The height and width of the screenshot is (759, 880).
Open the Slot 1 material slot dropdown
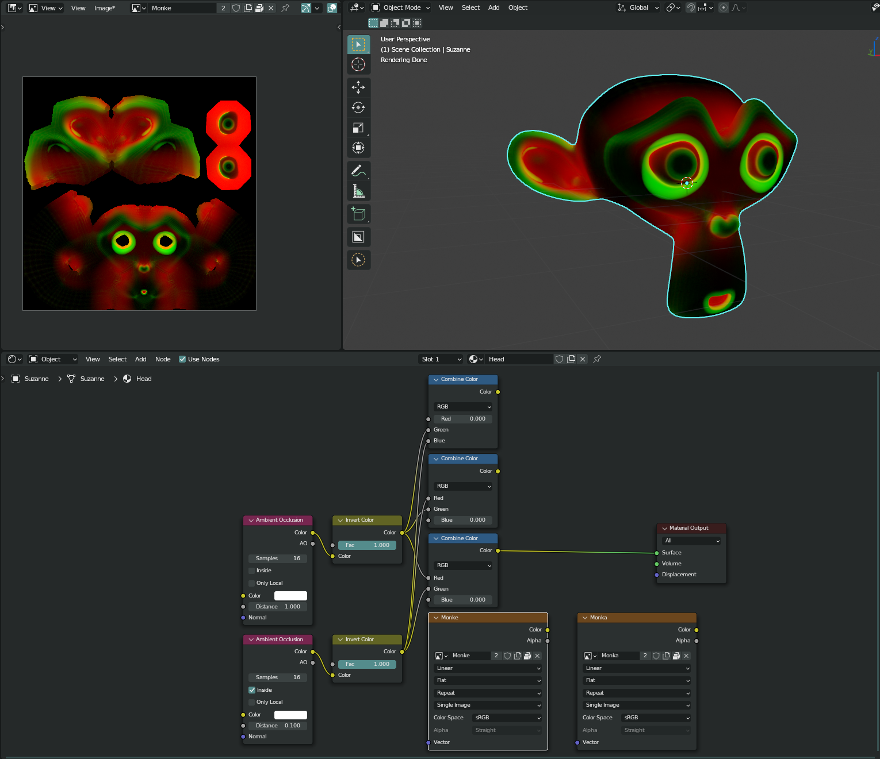click(x=441, y=359)
